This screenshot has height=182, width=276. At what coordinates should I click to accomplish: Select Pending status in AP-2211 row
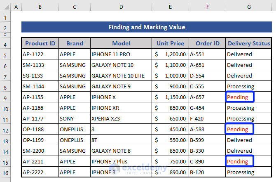tap(249, 161)
